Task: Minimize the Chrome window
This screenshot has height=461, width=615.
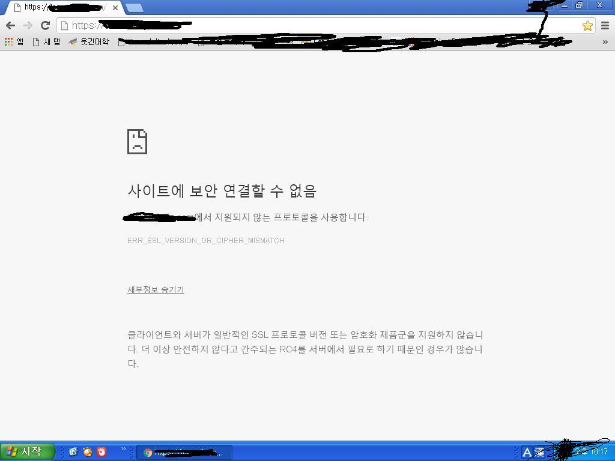Action: [565, 5]
